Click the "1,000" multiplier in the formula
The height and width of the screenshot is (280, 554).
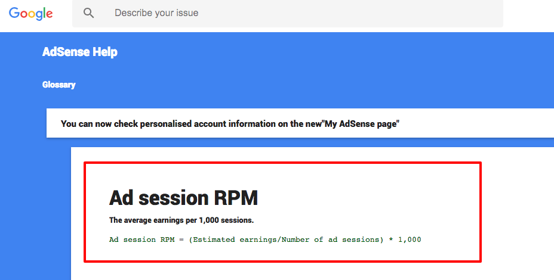[x=410, y=239]
